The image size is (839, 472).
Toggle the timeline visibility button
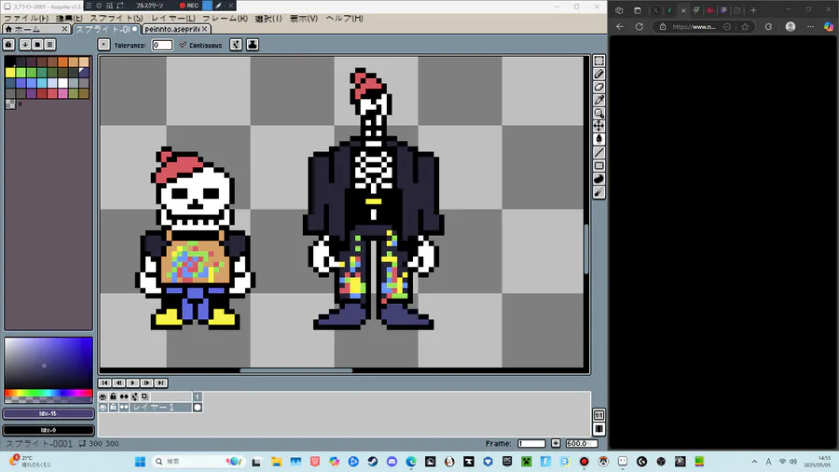[x=598, y=429]
